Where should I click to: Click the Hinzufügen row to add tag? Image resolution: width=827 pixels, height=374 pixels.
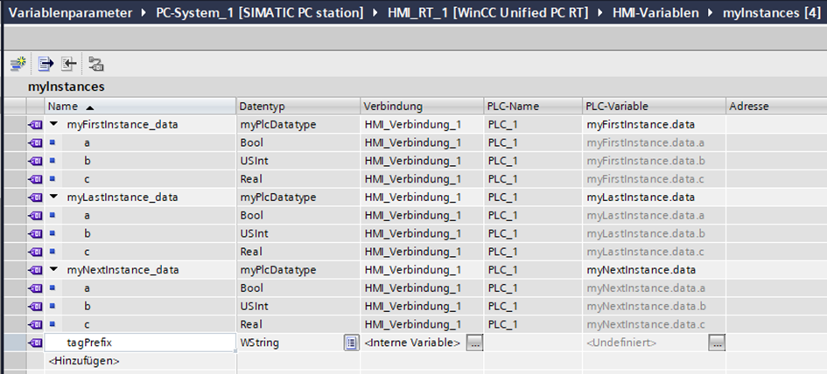pos(84,360)
